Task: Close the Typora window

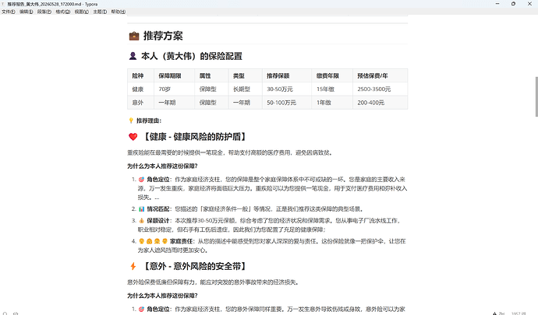Action: point(529,4)
